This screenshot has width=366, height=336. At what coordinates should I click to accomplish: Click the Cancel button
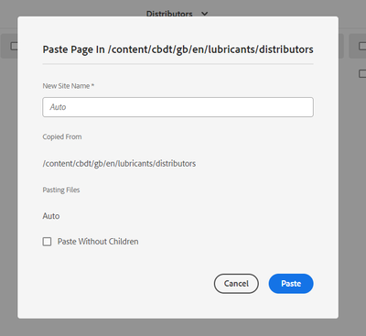click(236, 284)
